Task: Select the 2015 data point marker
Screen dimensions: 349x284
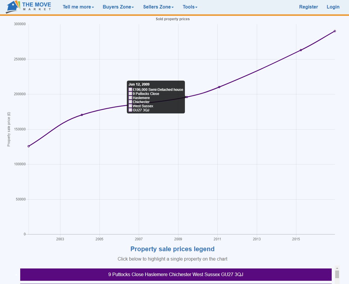Action: 301,50
